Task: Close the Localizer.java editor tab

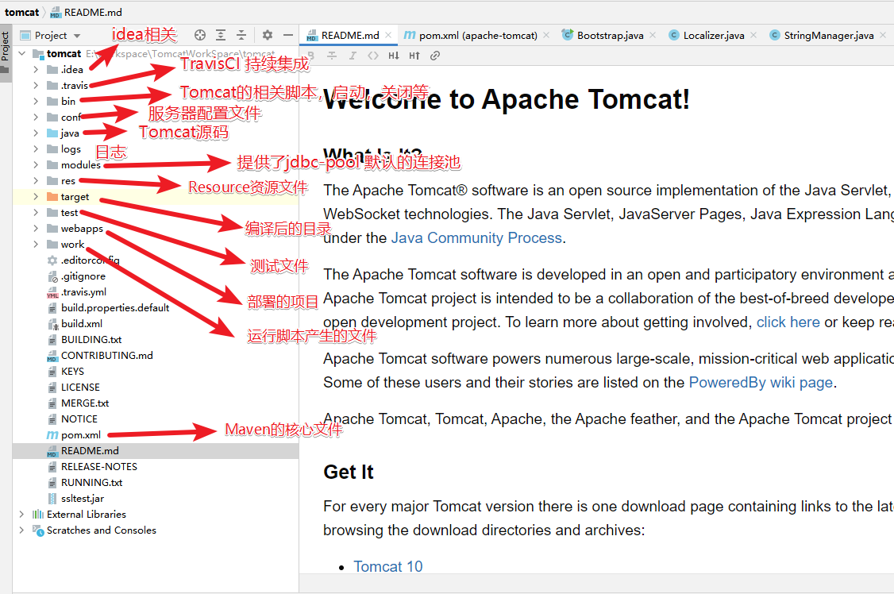Action: [753, 36]
